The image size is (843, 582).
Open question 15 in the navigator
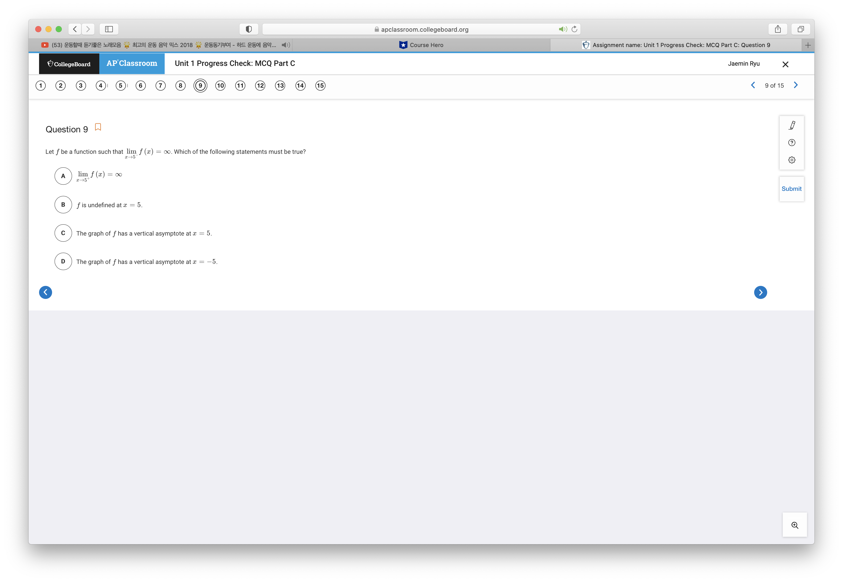pos(320,85)
